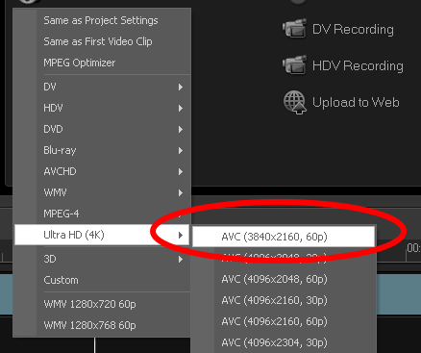Screen dimensions: 421x353
Task: Expand the 3D submenu arrow
Action: (x=181, y=259)
